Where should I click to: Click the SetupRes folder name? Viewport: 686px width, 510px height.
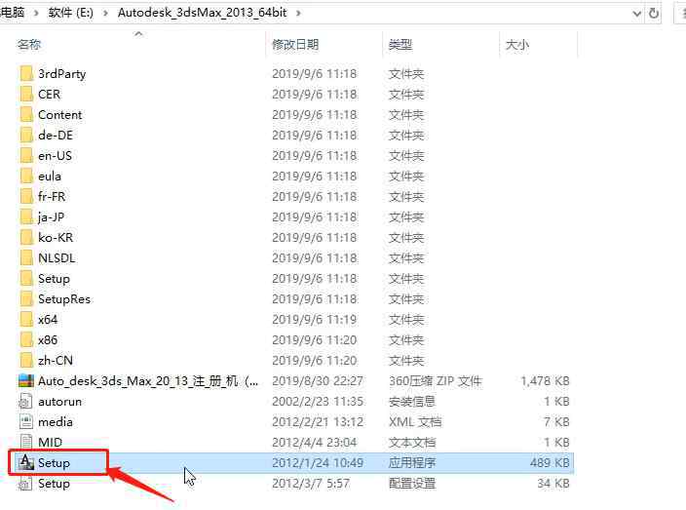click(x=64, y=299)
